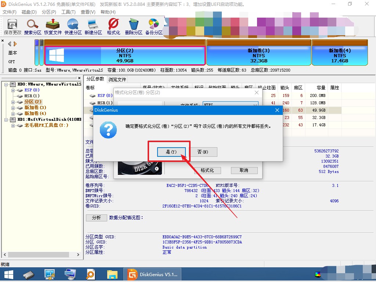Click the memory chip taskbar icon
The width and height of the screenshot is (376, 282).
29,275
